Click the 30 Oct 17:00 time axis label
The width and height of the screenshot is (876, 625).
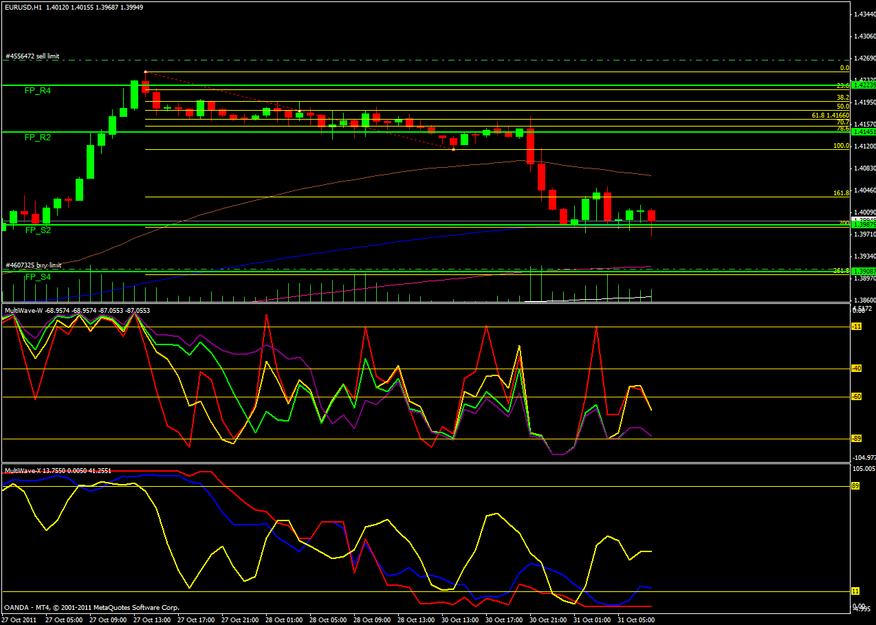(x=505, y=619)
